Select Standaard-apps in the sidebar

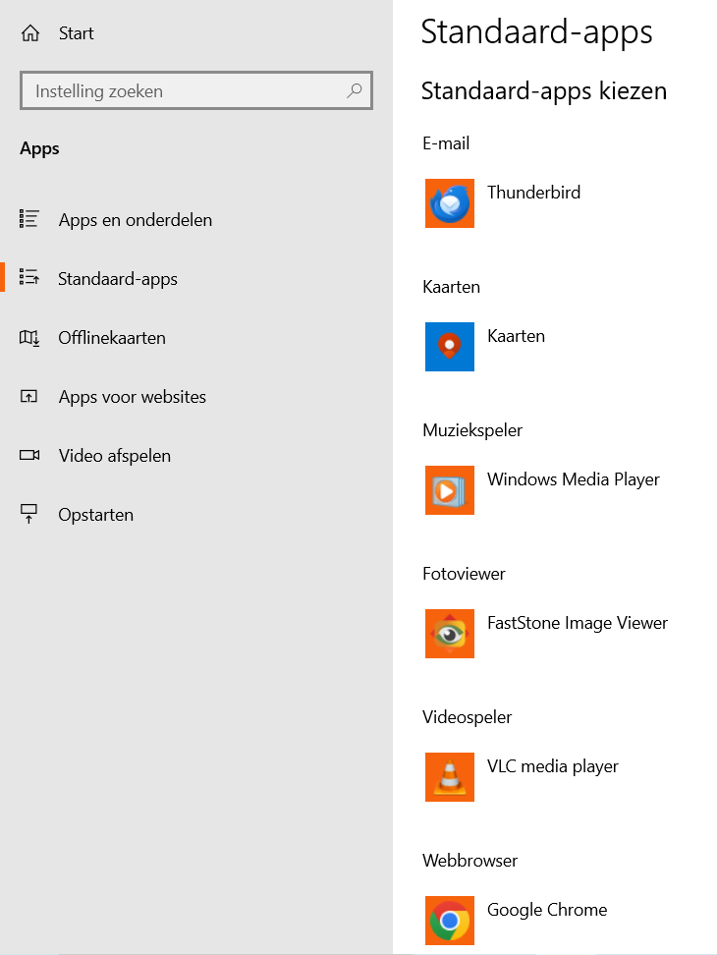(118, 279)
